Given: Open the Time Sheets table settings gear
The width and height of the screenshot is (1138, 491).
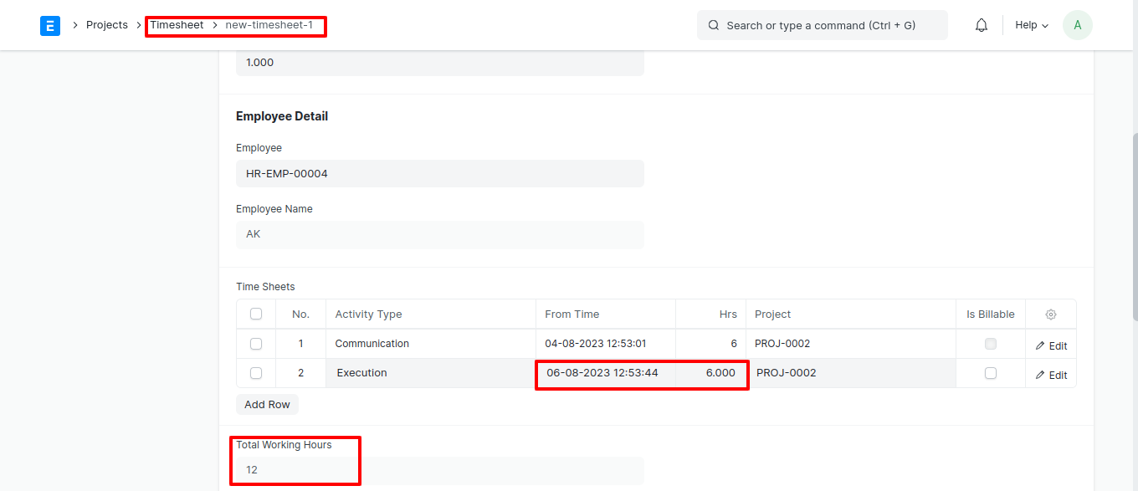Looking at the screenshot, I should 1051,315.
